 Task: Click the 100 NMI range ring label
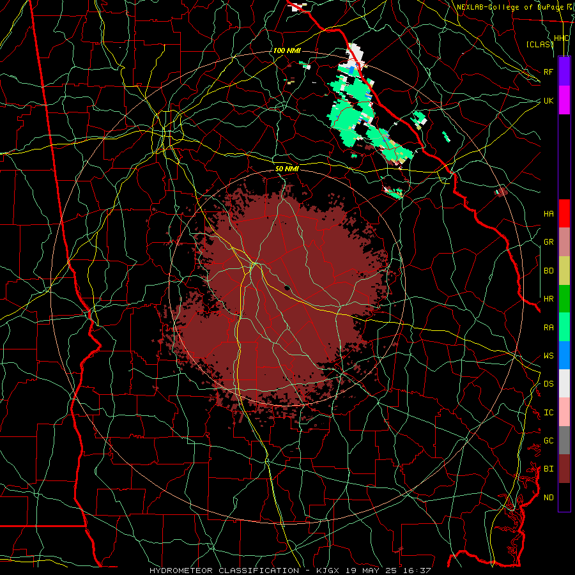tap(287, 50)
